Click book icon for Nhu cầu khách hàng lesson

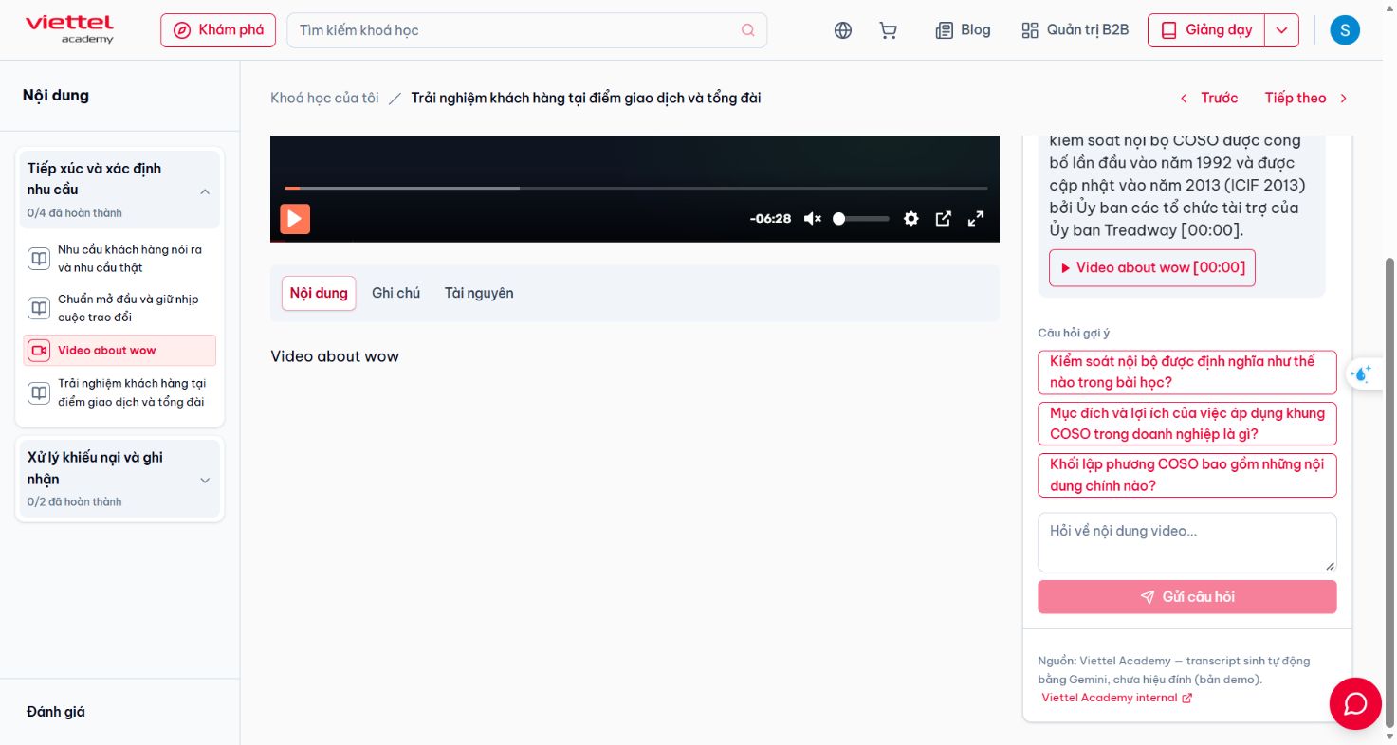click(39, 259)
